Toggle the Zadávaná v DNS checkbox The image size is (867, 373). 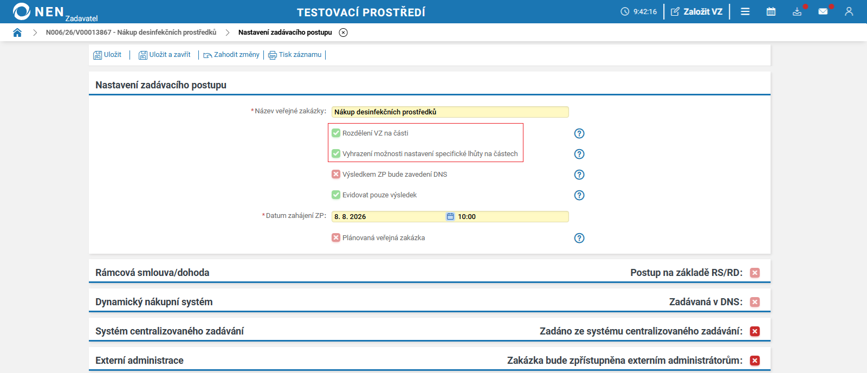755,302
